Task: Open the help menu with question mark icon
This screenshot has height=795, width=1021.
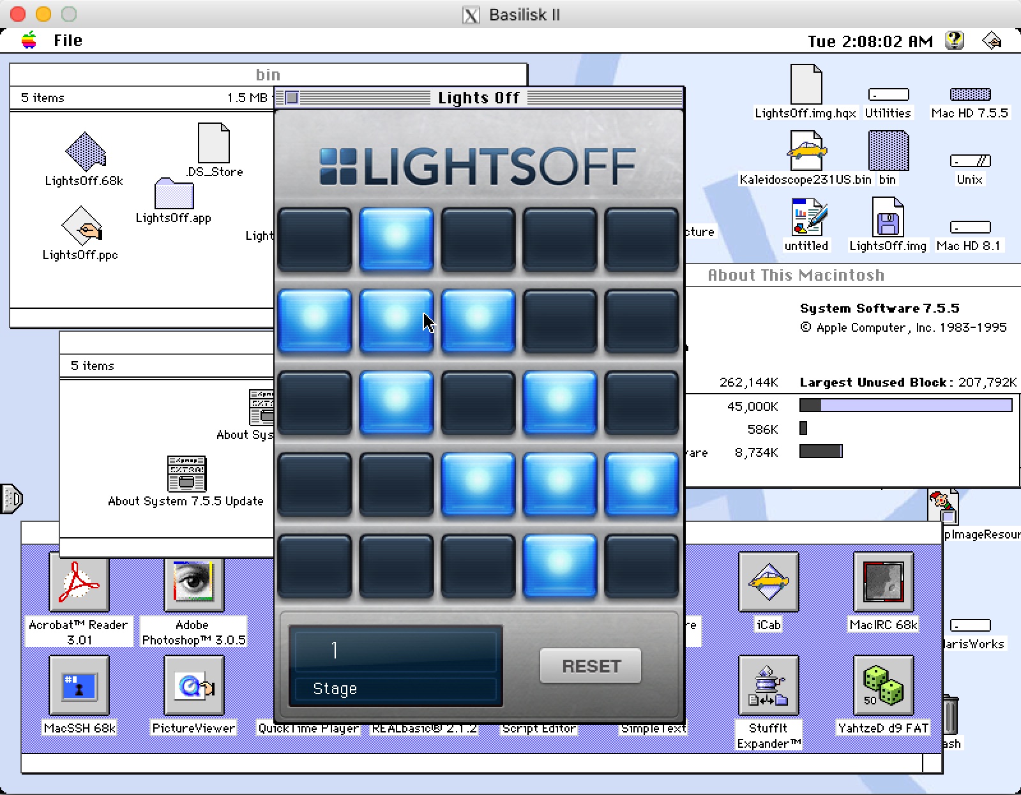Action: point(955,40)
